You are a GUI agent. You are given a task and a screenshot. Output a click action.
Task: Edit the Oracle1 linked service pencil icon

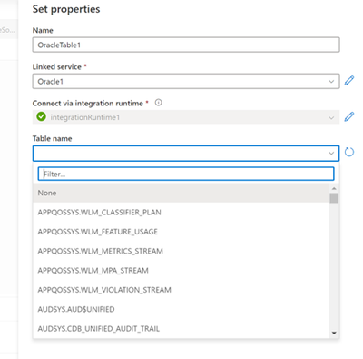click(x=349, y=81)
